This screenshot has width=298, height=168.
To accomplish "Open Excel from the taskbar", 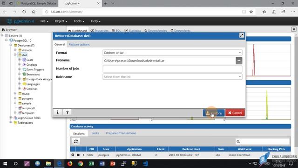I will point(91,164).
